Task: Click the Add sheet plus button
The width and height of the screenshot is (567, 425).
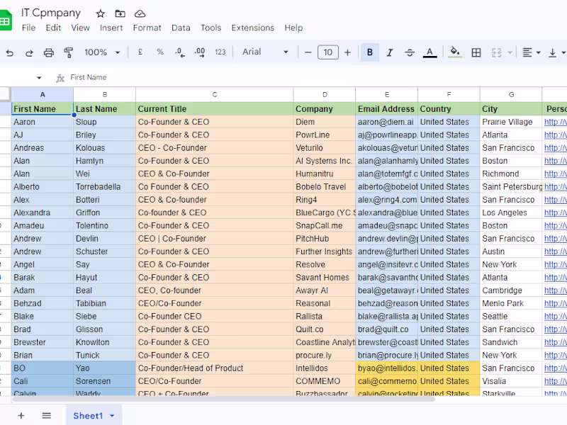Action: [x=21, y=416]
